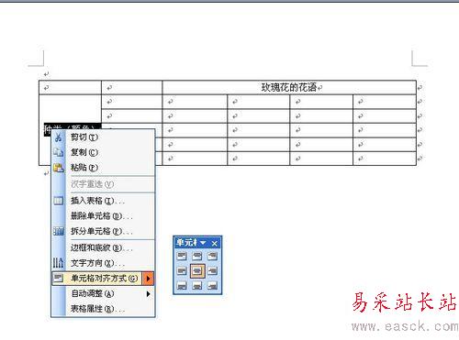Align cell content middle right in floating toolbar
The height and width of the screenshot is (340, 459).
tap(212, 270)
